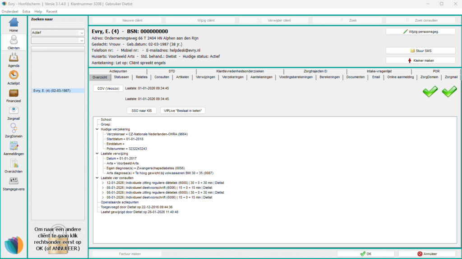Click the Zoeken naar search field
Screen dimensions: 462x259
(x=58, y=25)
